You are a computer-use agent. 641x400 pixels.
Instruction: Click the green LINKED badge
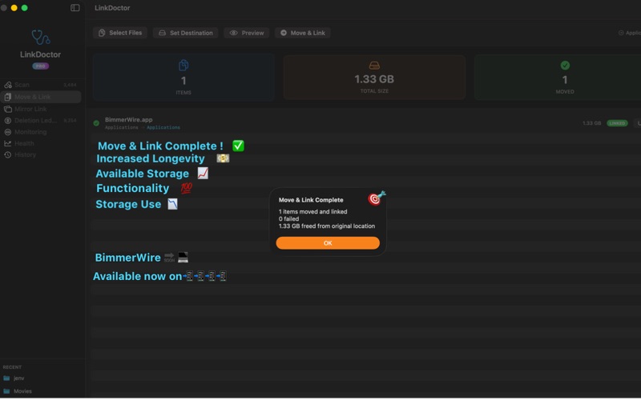617,123
